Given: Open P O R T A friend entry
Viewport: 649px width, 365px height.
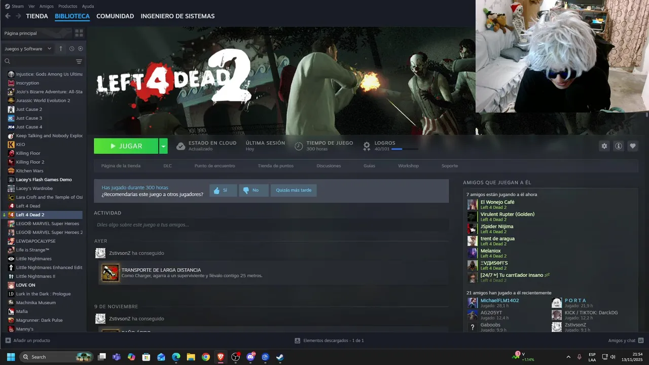Looking at the screenshot, I should (x=575, y=301).
